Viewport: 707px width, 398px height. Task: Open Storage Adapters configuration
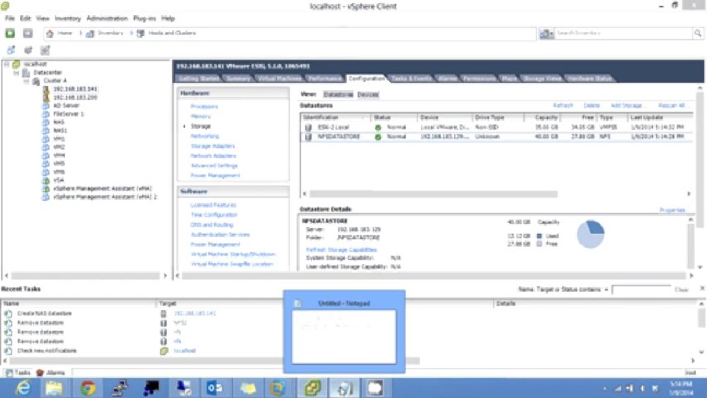(213, 146)
